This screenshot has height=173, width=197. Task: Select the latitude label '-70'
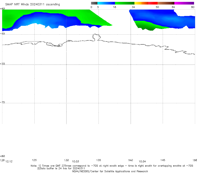pos(2,64)
